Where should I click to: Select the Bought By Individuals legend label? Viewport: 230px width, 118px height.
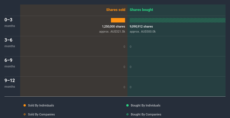(145, 105)
